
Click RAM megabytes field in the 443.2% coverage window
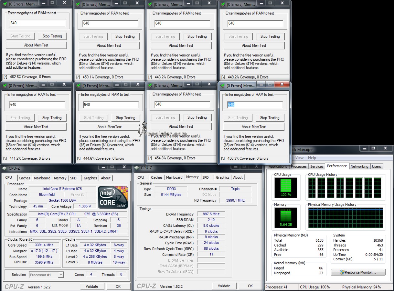(182, 23)
